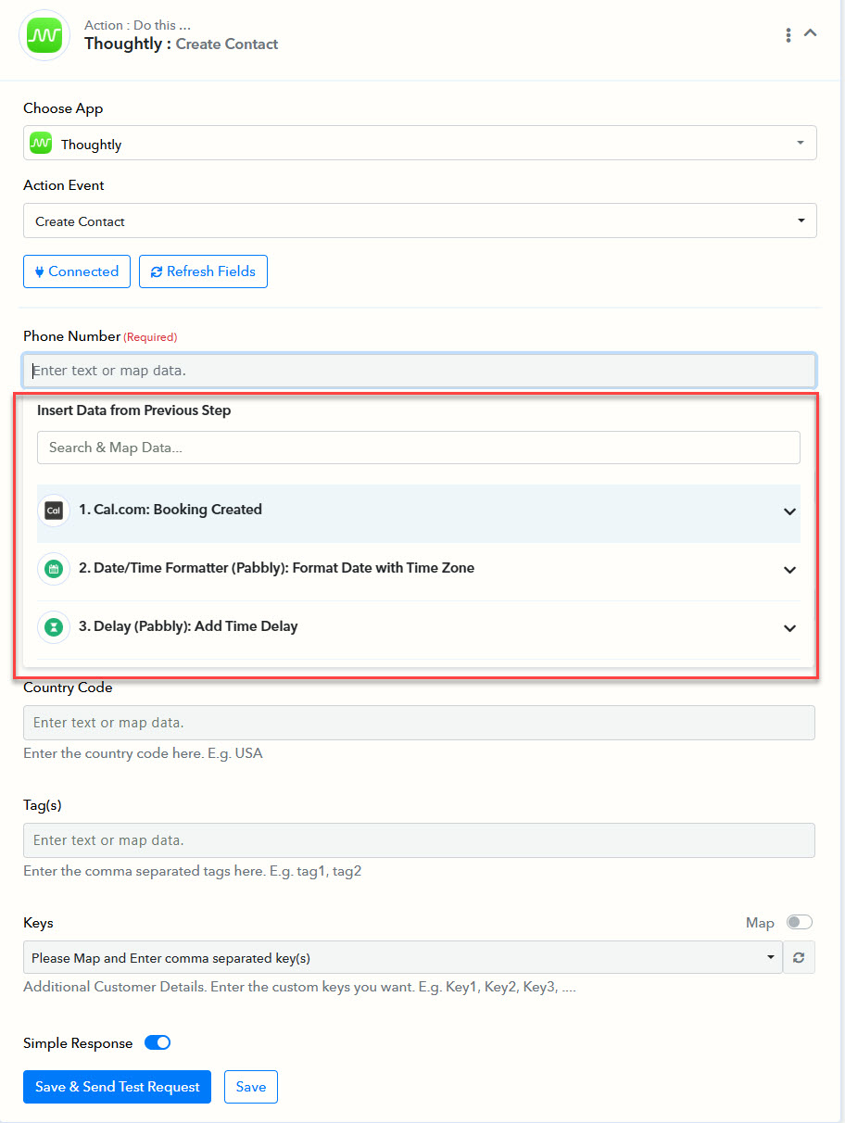This screenshot has width=845, height=1123.
Task: Expand the Cal.com Booking Created chevron
Action: [789, 511]
